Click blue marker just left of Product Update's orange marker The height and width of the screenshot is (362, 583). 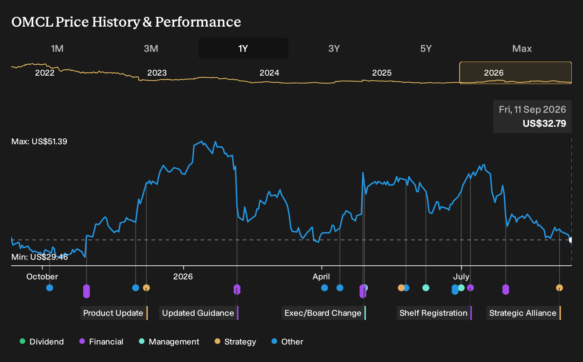(x=136, y=288)
